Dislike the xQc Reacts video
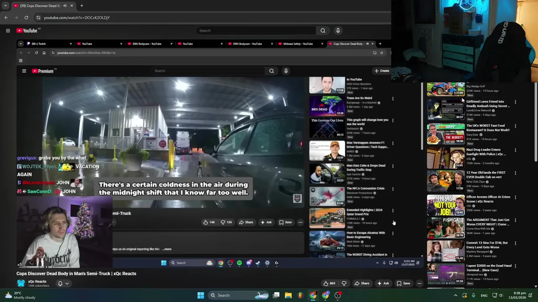The image size is (538, 302). click(344, 284)
